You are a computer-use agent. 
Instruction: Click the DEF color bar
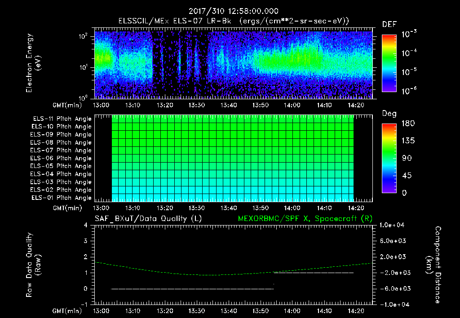tap(389, 63)
